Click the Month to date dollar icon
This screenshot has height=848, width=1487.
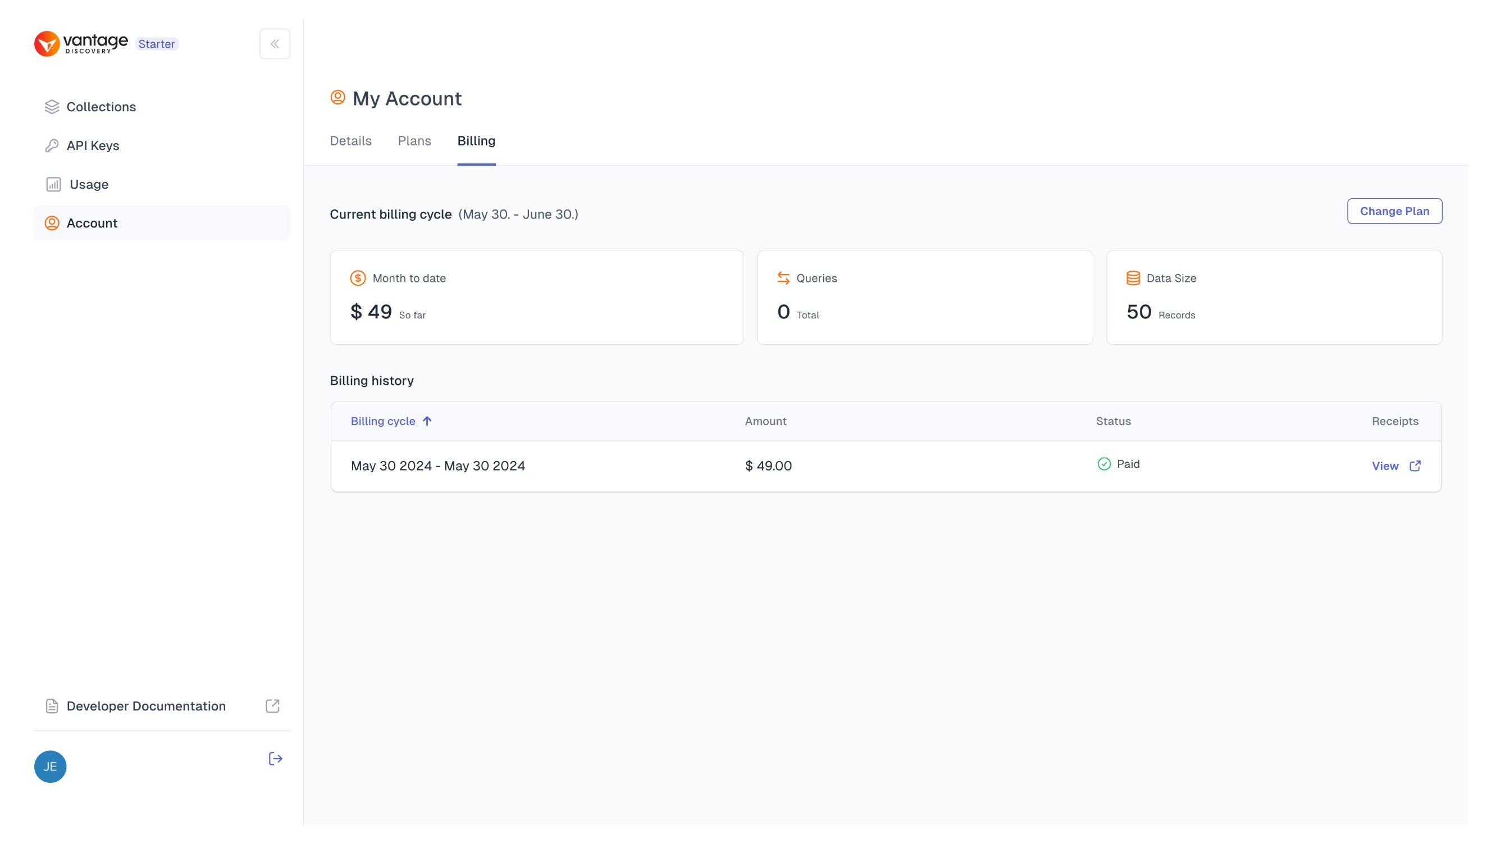click(358, 278)
